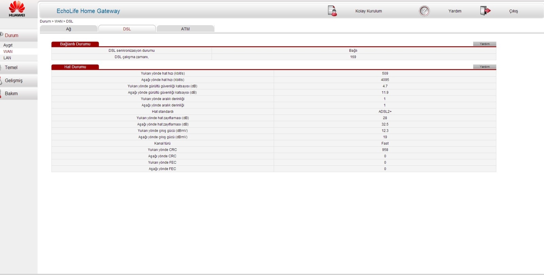Select the DSL tab
Image resolution: width=544 pixels, height=275 pixels.
[127, 29]
